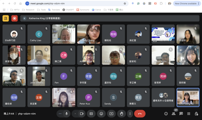This screenshot has height=120, width=202.
Task: Click the yhp-vdzm-nim meeting code text
Action: 27,114
